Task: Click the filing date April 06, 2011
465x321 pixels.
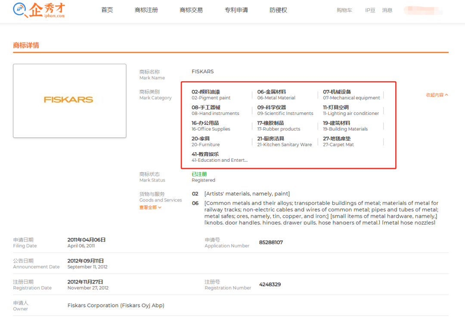Action: [x=86, y=242]
